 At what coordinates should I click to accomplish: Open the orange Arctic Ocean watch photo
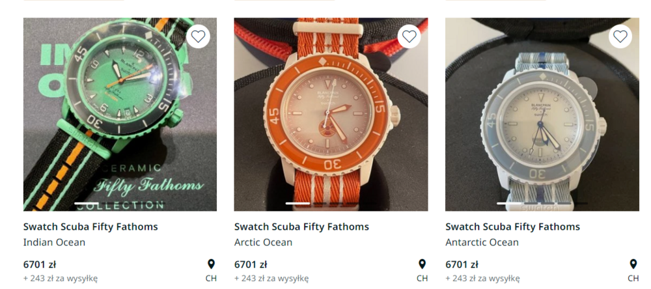pyautogui.click(x=331, y=115)
